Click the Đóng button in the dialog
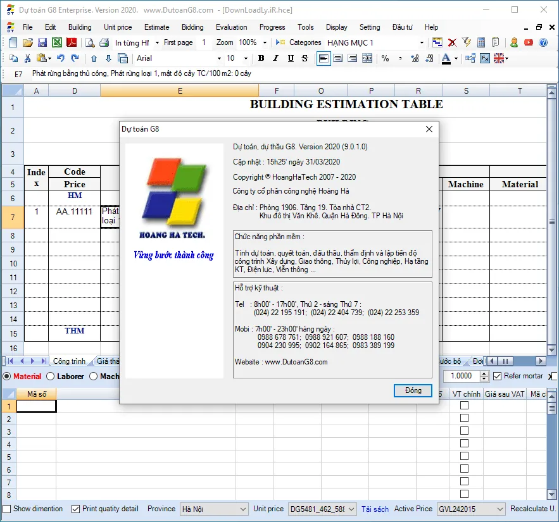The width and height of the screenshot is (559, 522). pos(413,390)
